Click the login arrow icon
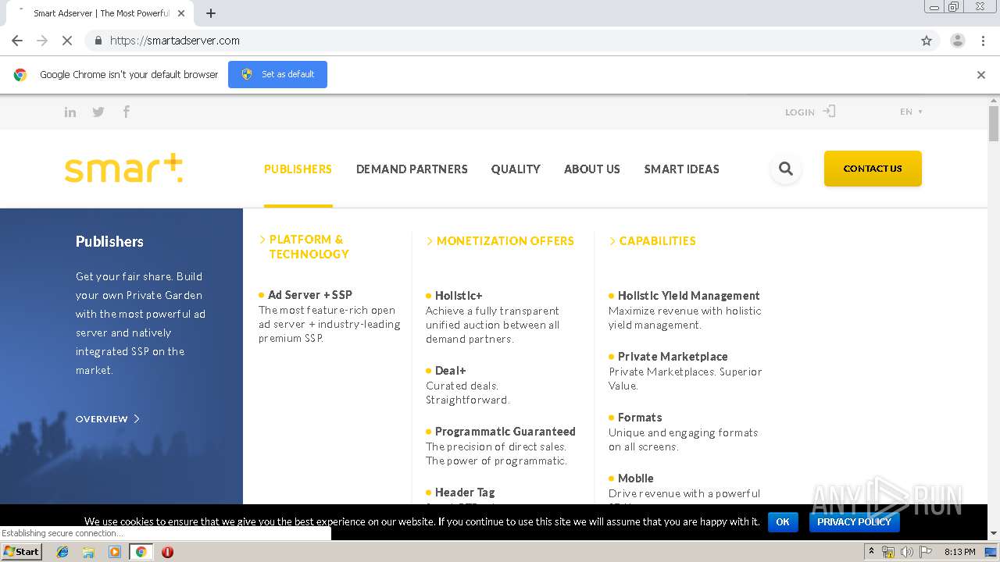 [829, 112]
